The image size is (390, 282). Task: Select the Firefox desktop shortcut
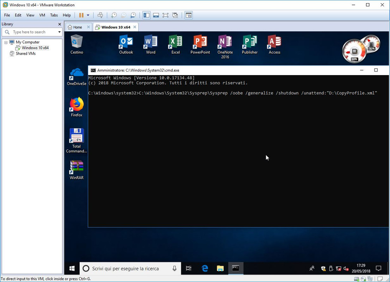(x=77, y=107)
